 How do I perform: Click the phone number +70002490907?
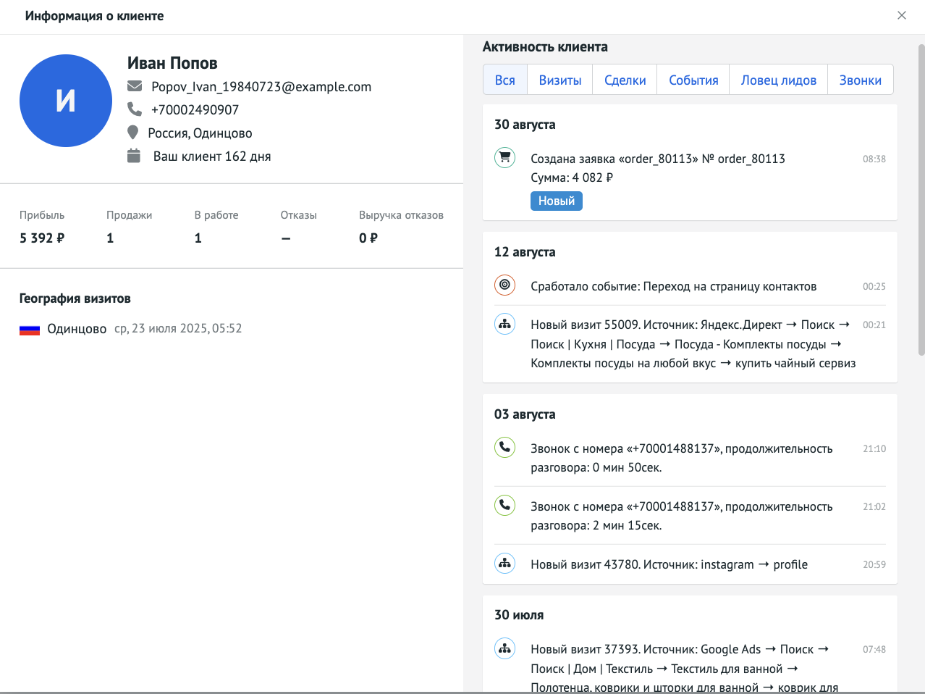coord(195,110)
